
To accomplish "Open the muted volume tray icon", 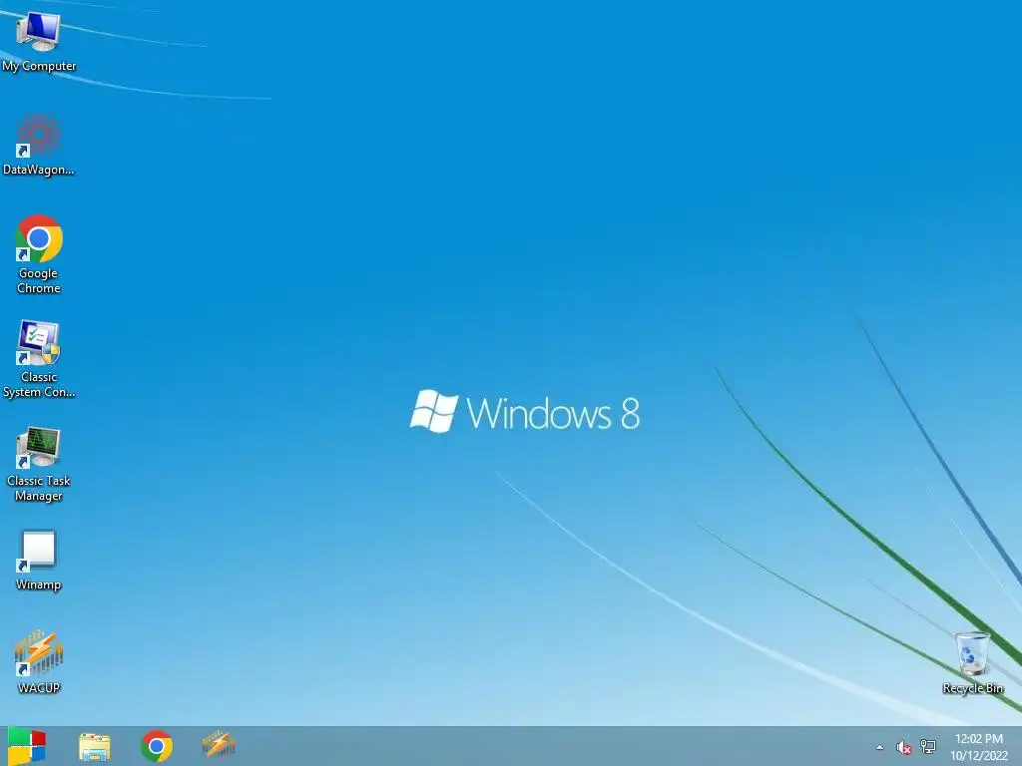I will tap(903, 747).
